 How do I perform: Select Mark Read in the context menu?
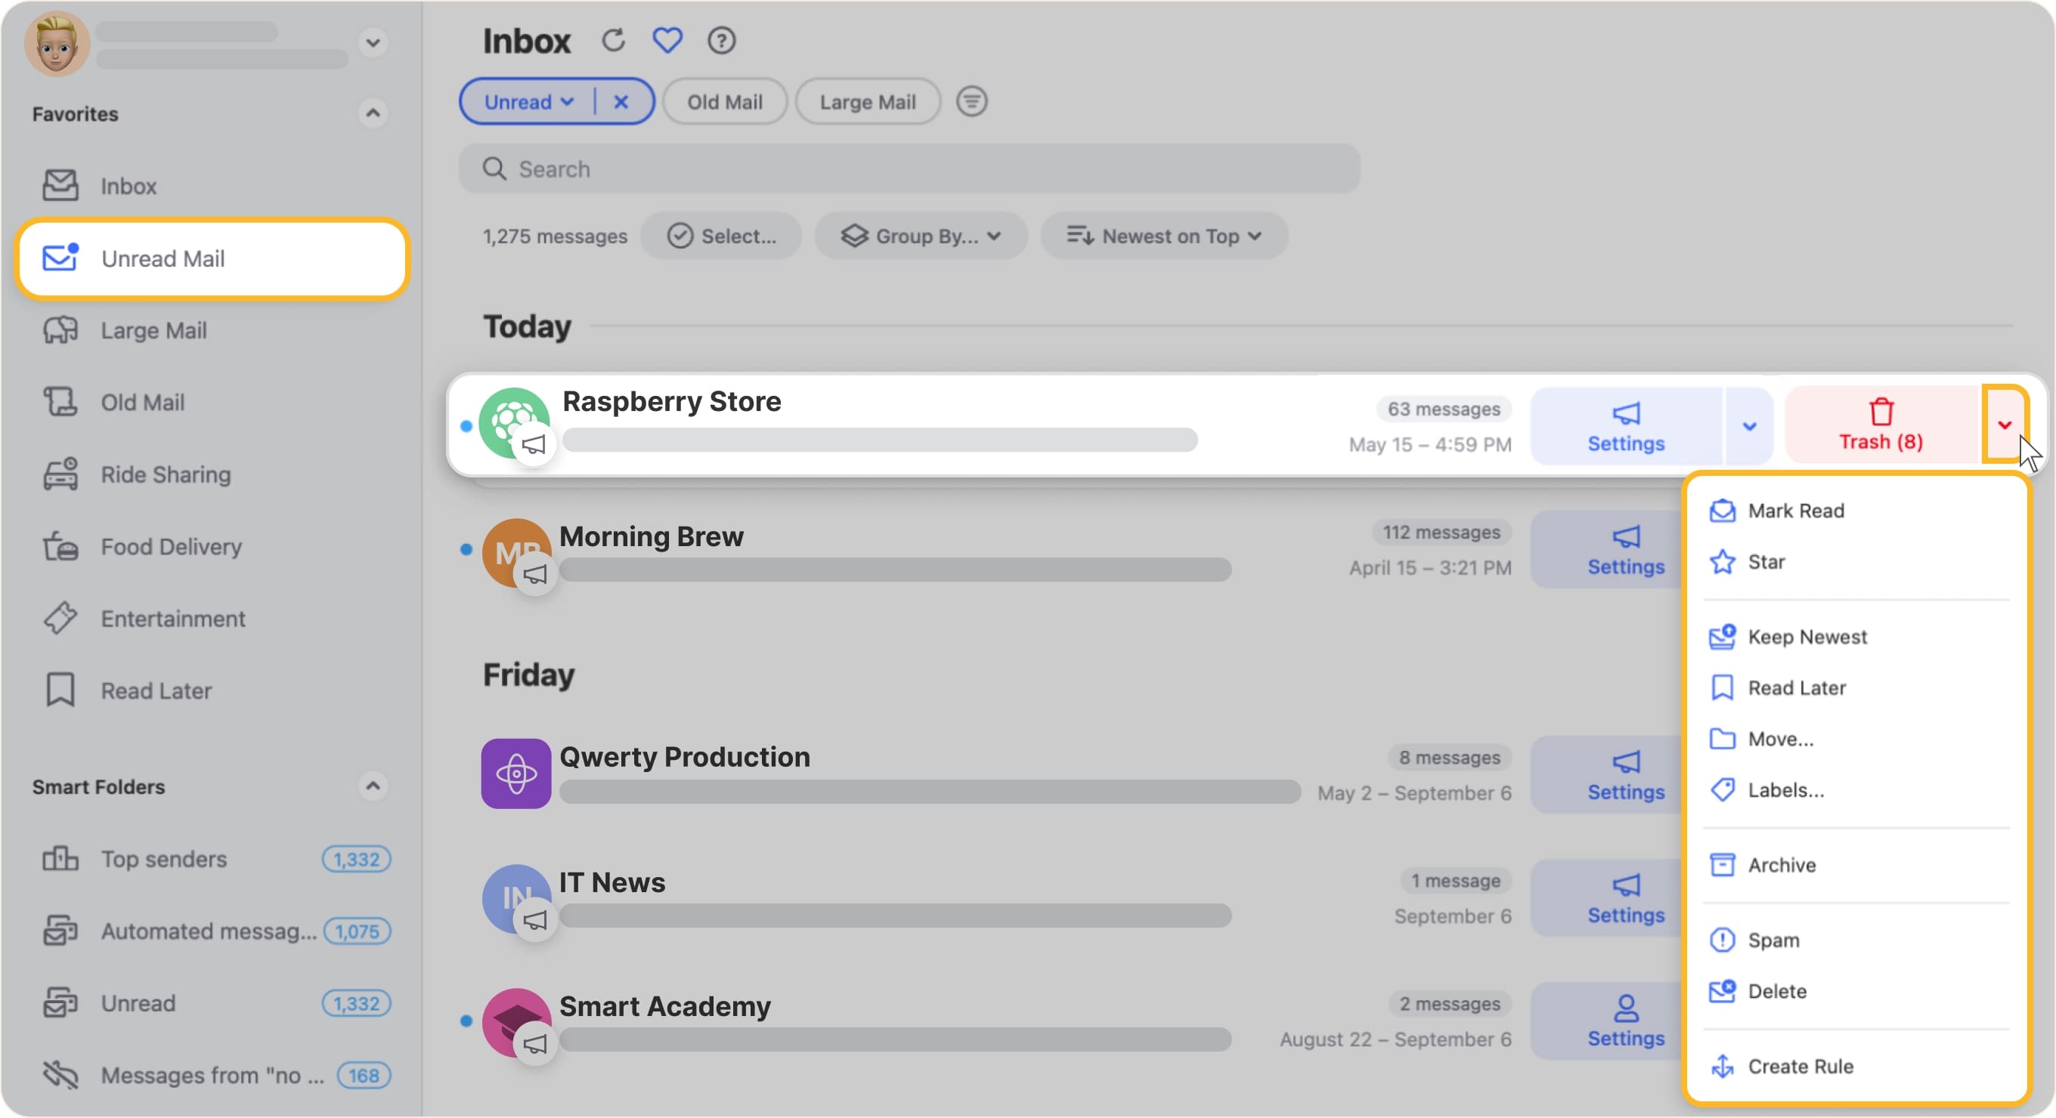click(x=1796, y=511)
